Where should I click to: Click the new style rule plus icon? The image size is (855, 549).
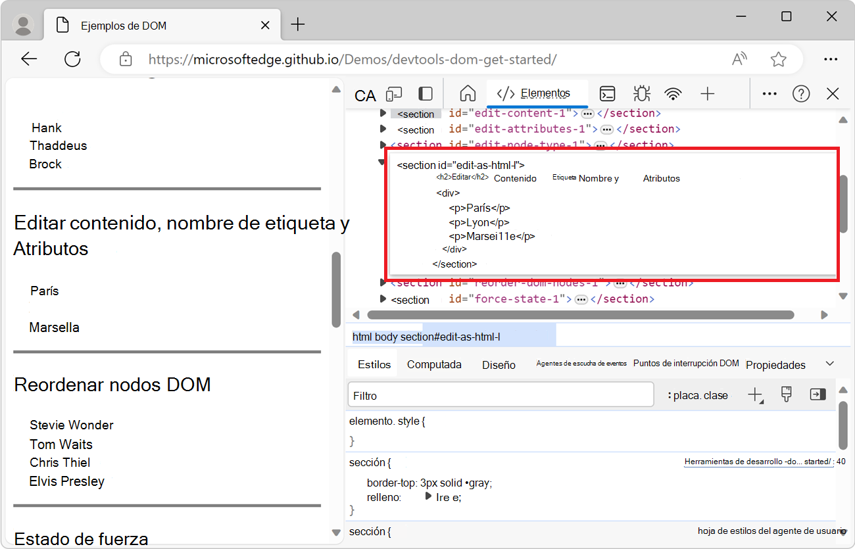click(755, 394)
